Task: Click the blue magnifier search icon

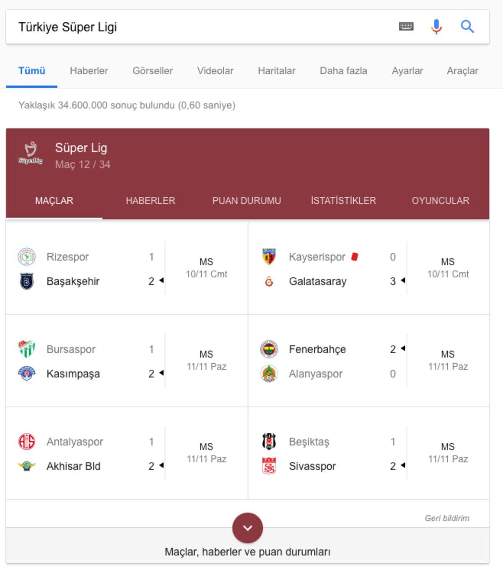Action: (467, 26)
